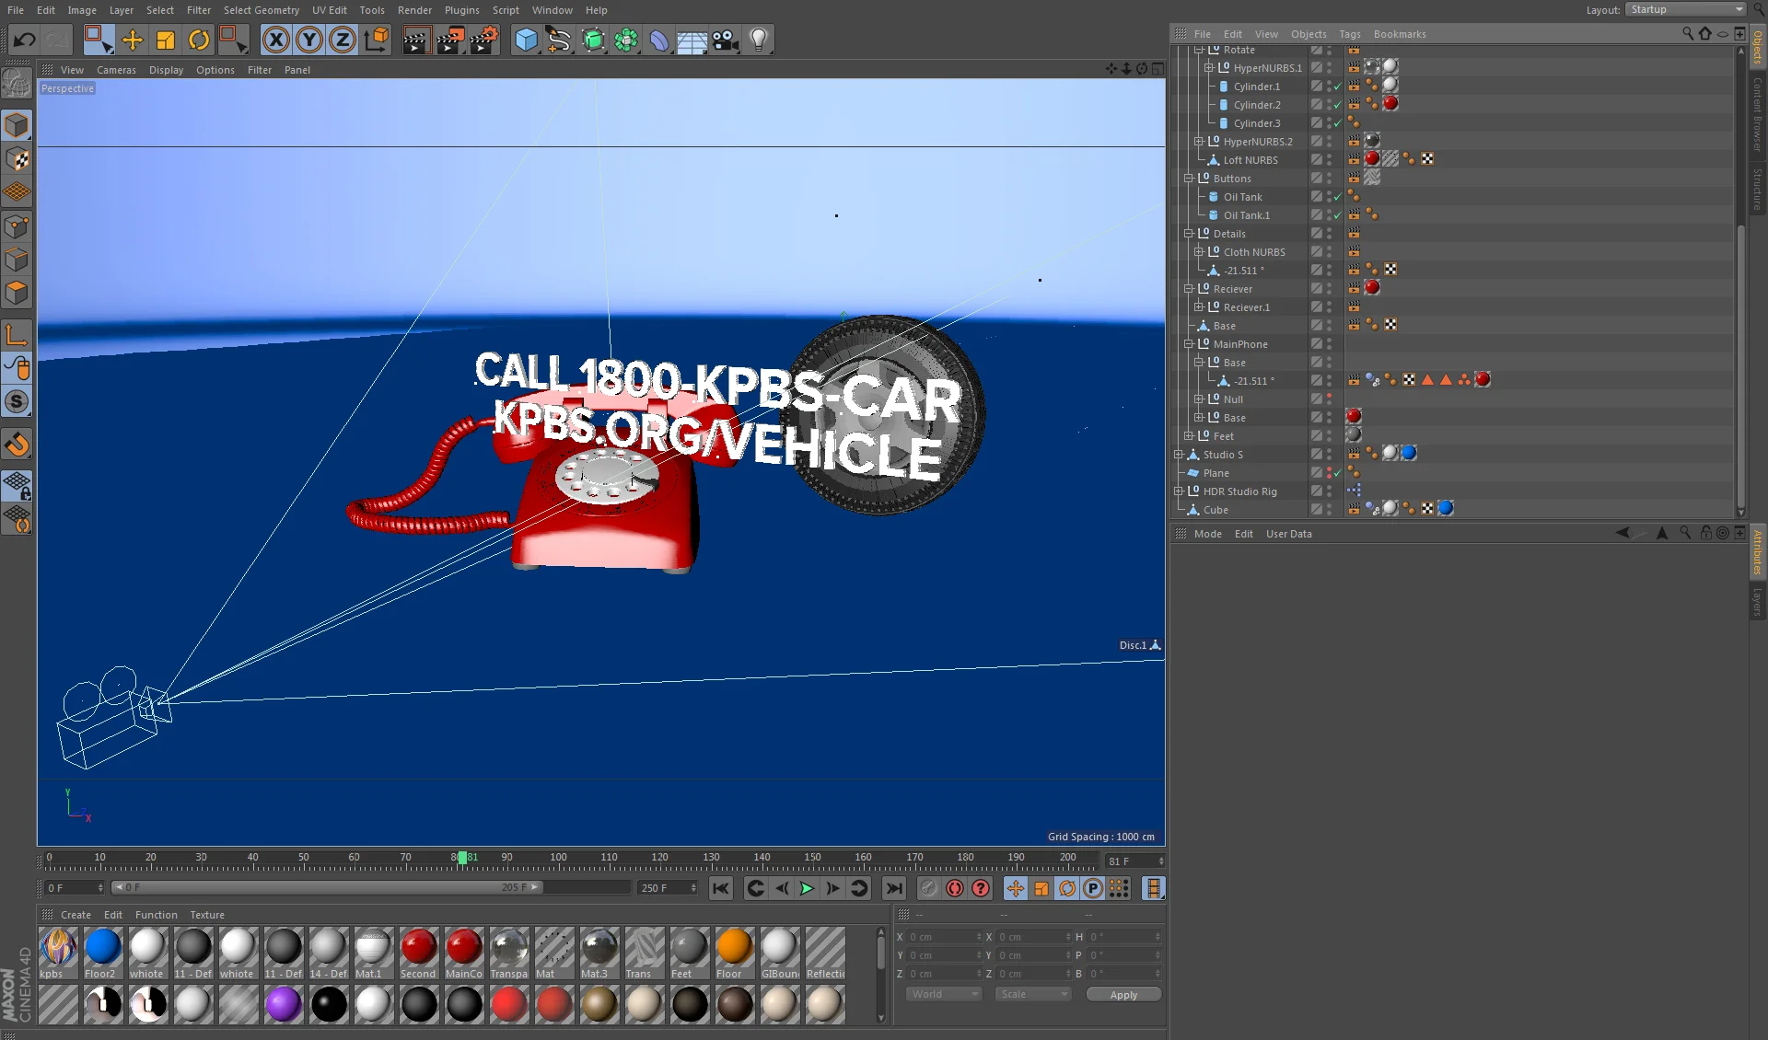Render the active view

tap(415, 40)
